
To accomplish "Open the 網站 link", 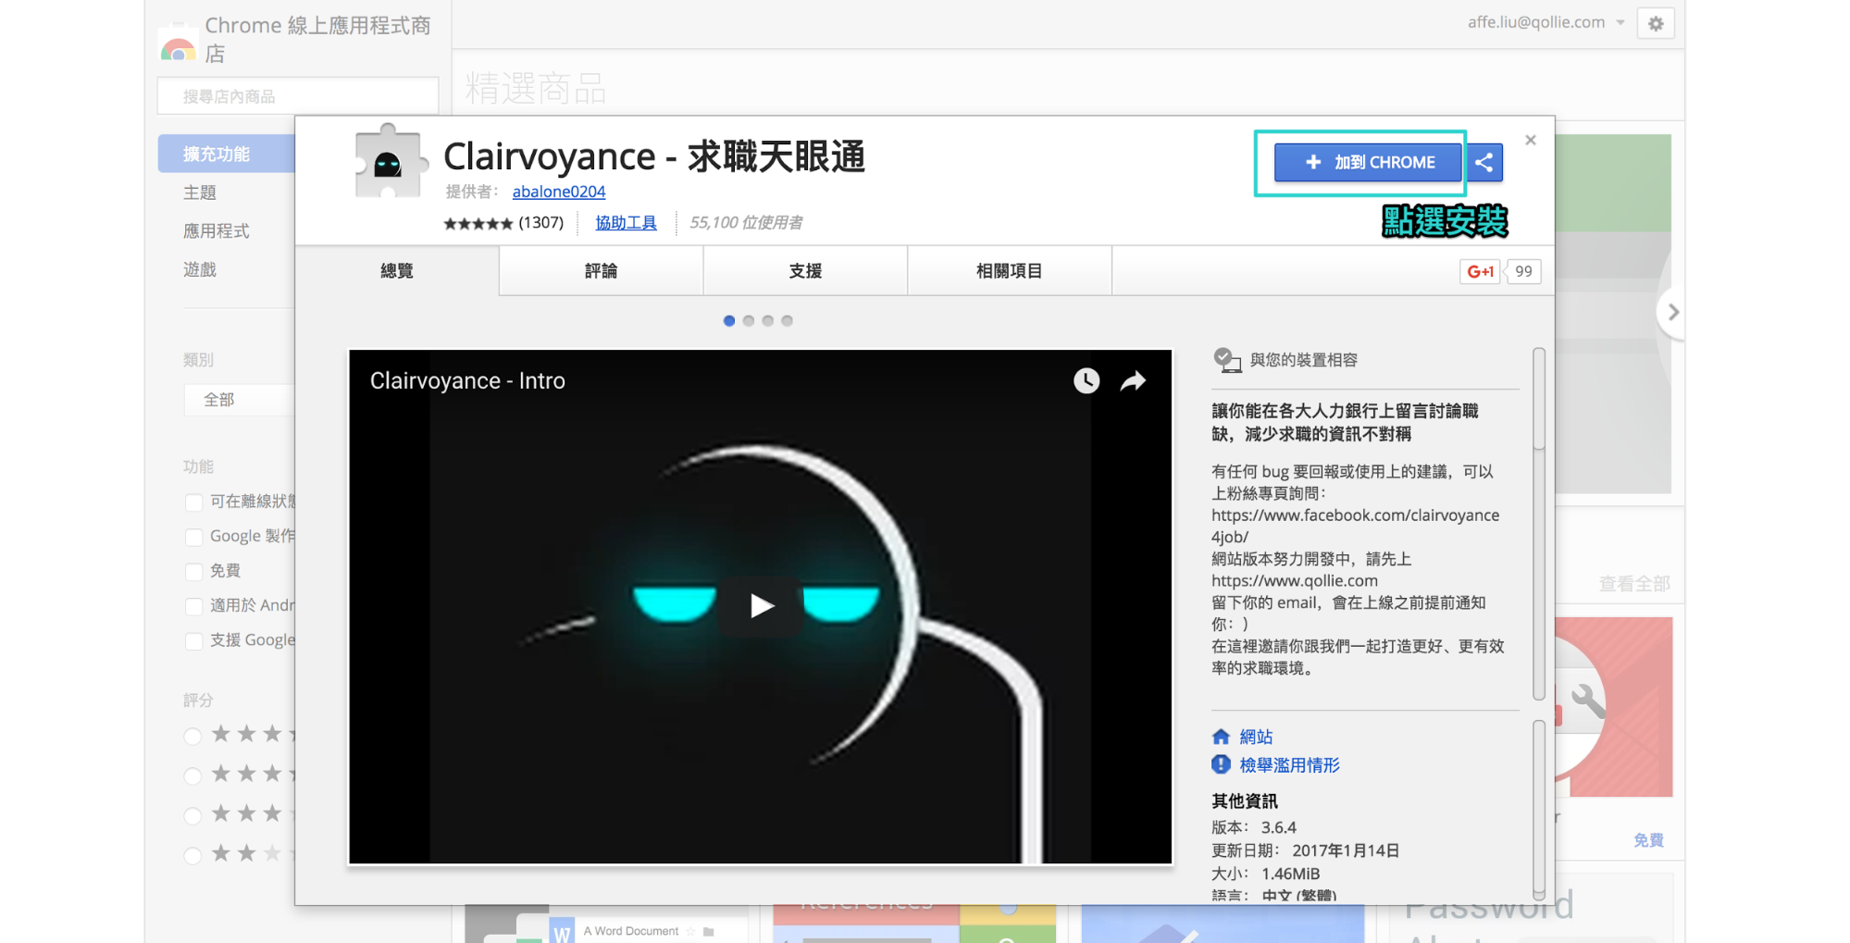I will 1256,737.
